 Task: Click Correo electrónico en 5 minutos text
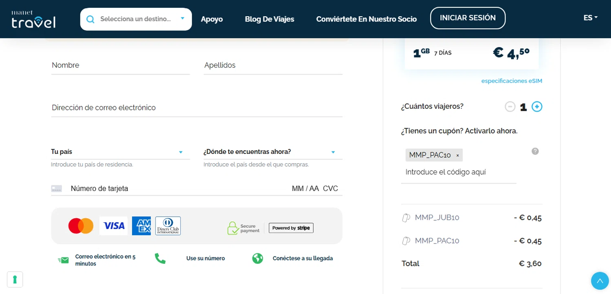(x=105, y=260)
